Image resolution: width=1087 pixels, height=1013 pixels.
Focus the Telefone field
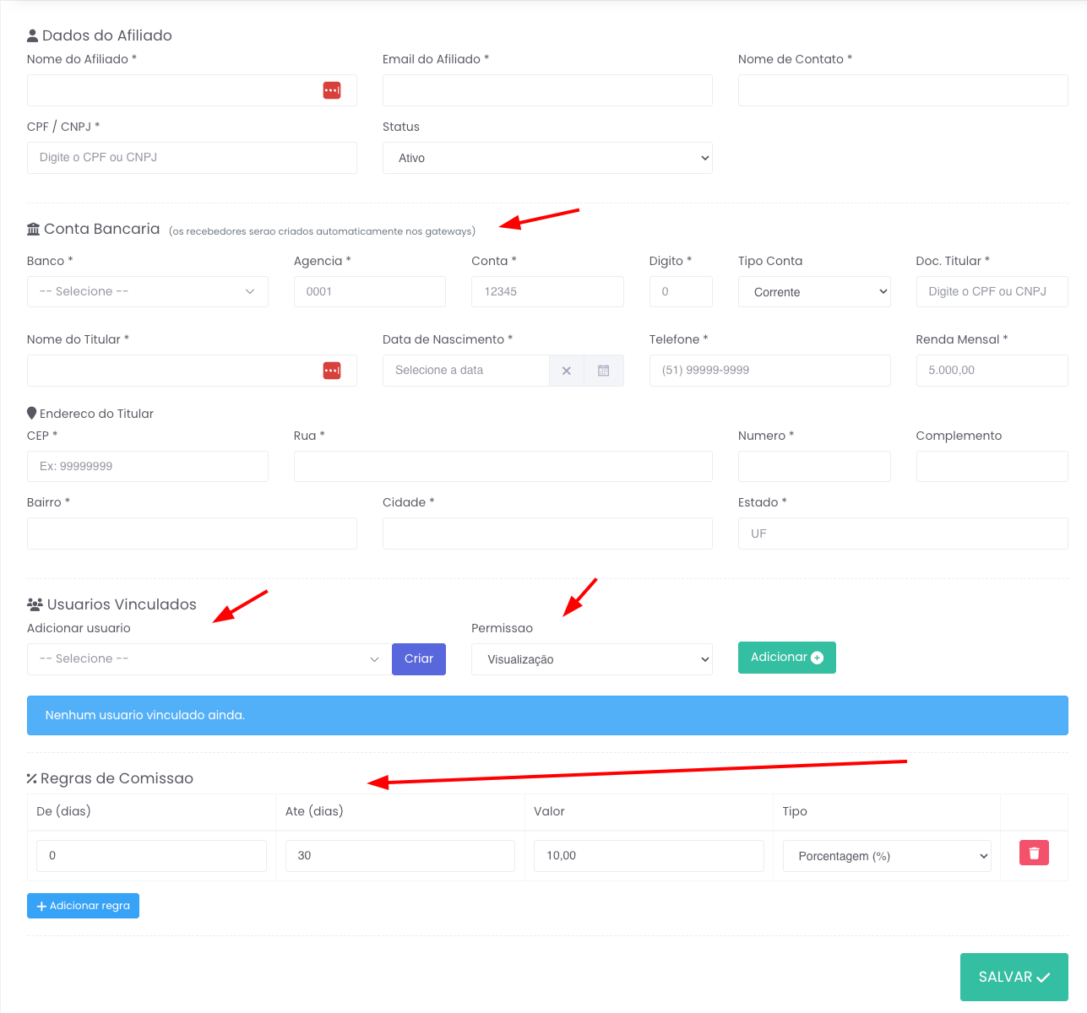(x=770, y=371)
